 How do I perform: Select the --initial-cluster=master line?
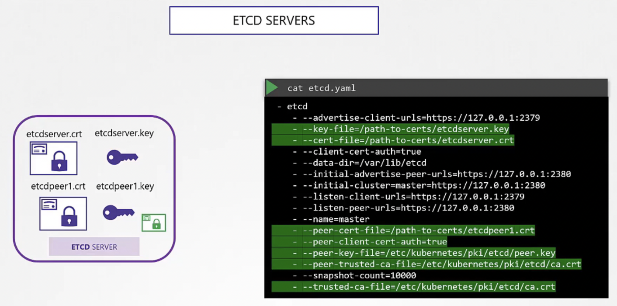(x=419, y=185)
